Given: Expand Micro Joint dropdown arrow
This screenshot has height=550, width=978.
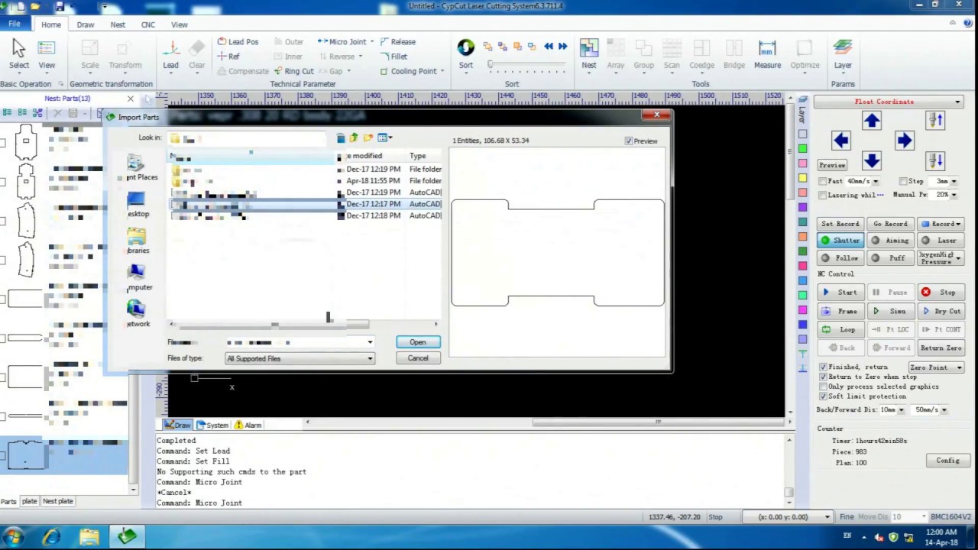Looking at the screenshot, I should pos(372,42).
